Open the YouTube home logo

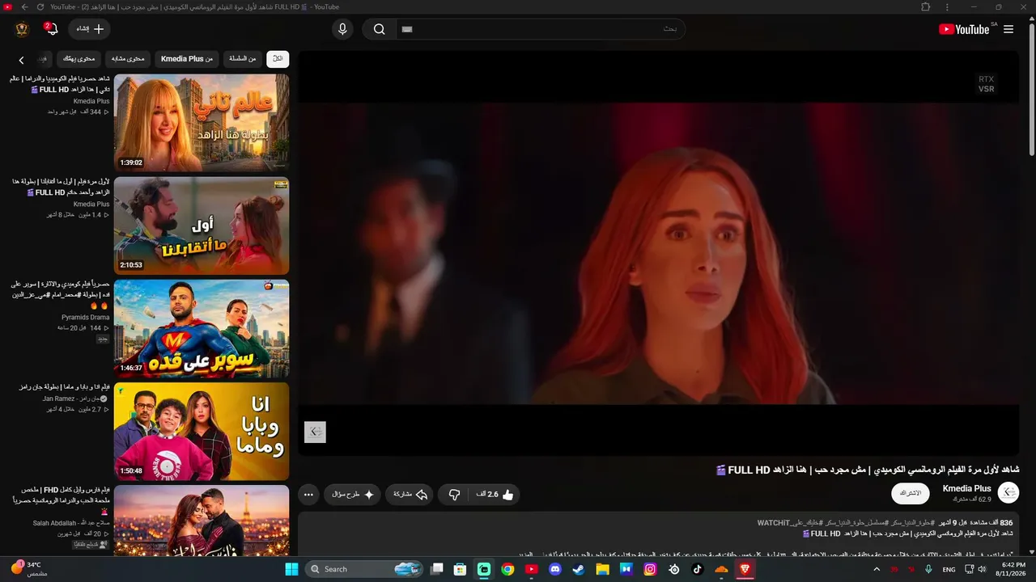pyautogui.click(x=964, y=29)
